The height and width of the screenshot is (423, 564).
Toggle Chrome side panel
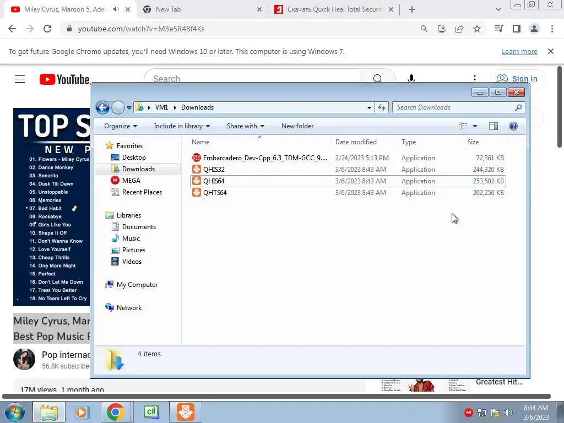click(x=517, y=29)
